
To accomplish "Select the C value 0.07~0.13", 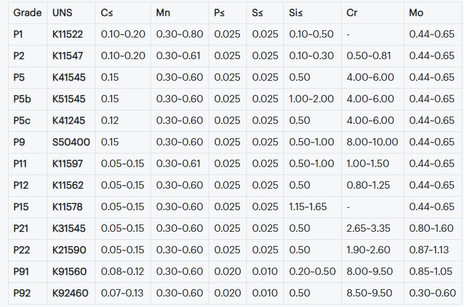I will 123,293.
